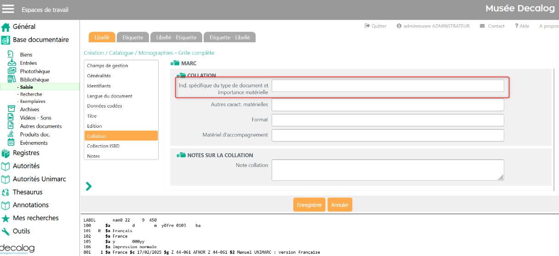
Task: Click the Thesaurus icon
Action: 6,192
